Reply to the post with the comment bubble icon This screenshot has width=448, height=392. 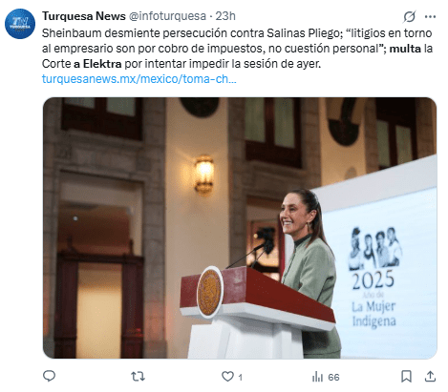click(x=49, y=377)
